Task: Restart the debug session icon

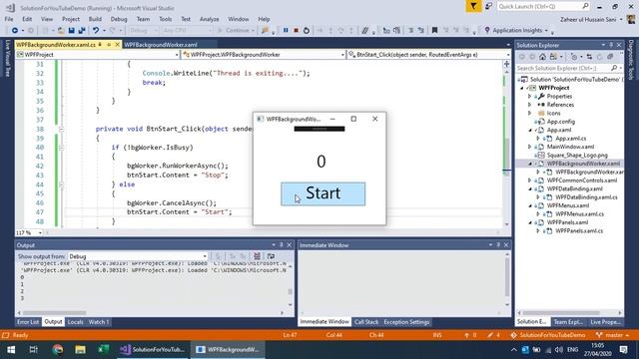Action: click(x=307, y=30)
